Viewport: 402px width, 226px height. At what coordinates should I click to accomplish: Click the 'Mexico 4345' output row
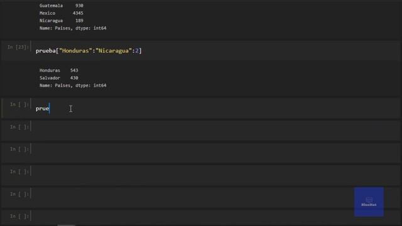[x=62, y=13]
